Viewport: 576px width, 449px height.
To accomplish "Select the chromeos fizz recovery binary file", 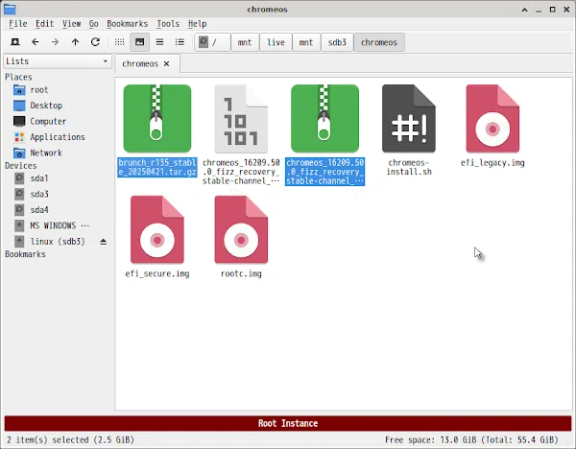I will click(241, 119).
